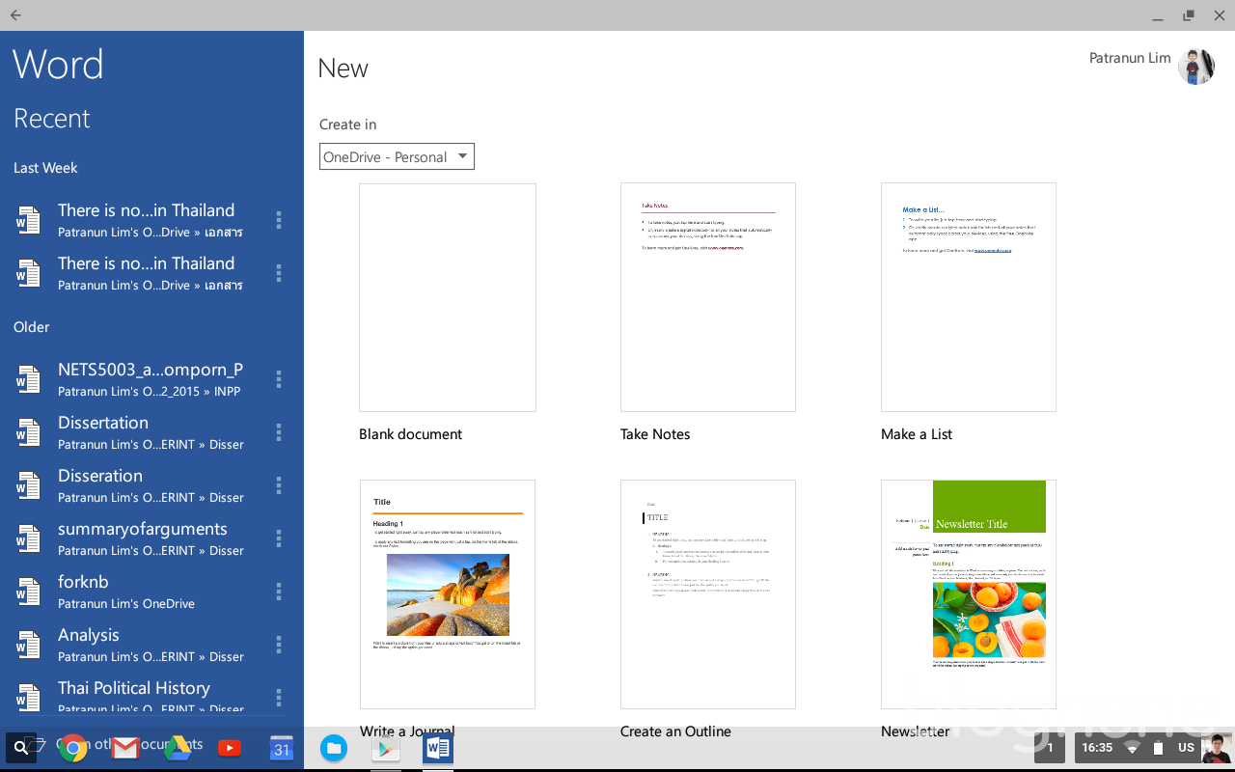The height and width of the screenshot is (772, 1235).
Task: Click the 'Make a List' label
Action: [x=917, y=434]
